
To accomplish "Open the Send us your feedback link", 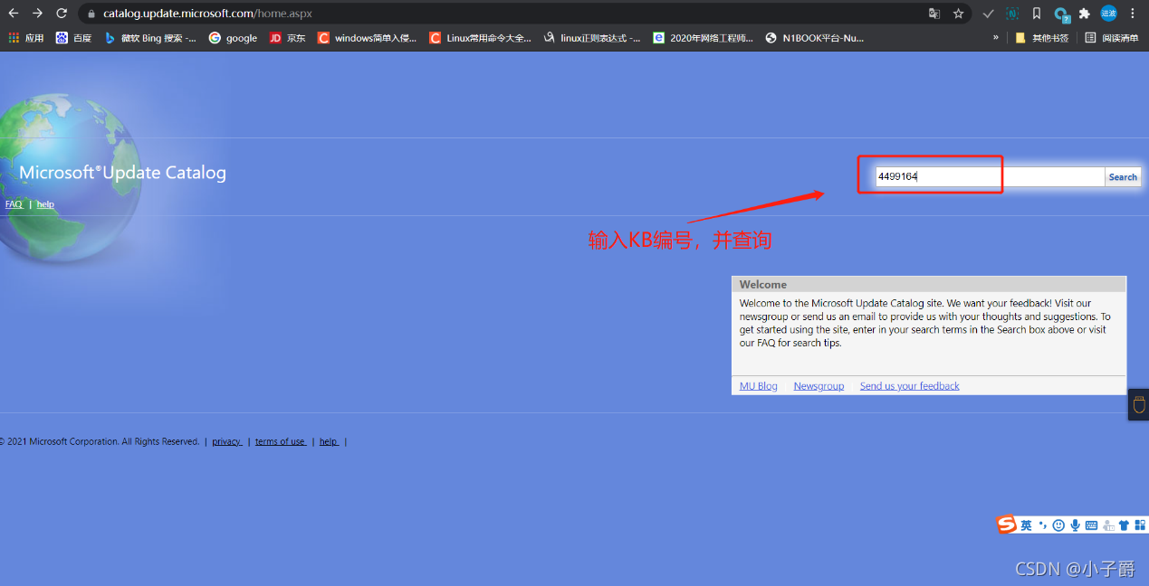I will click(910, 386).
